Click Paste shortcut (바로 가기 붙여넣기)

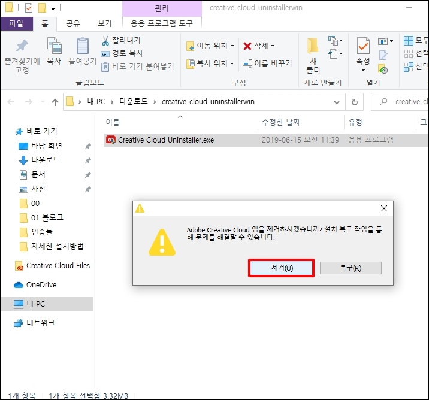click(137, 66)
